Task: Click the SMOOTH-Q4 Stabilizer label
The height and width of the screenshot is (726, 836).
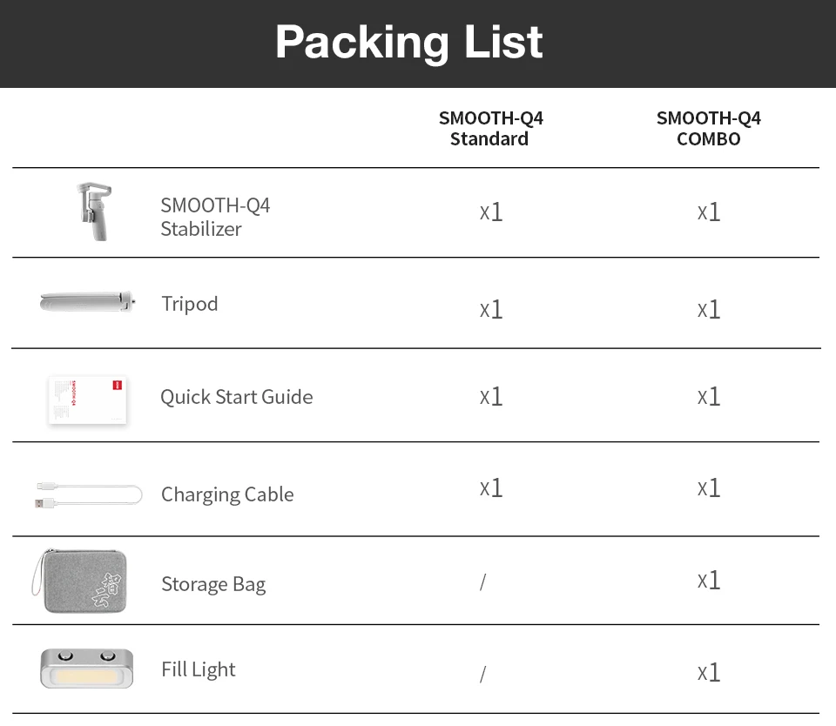Action: (x=215, y=217)
